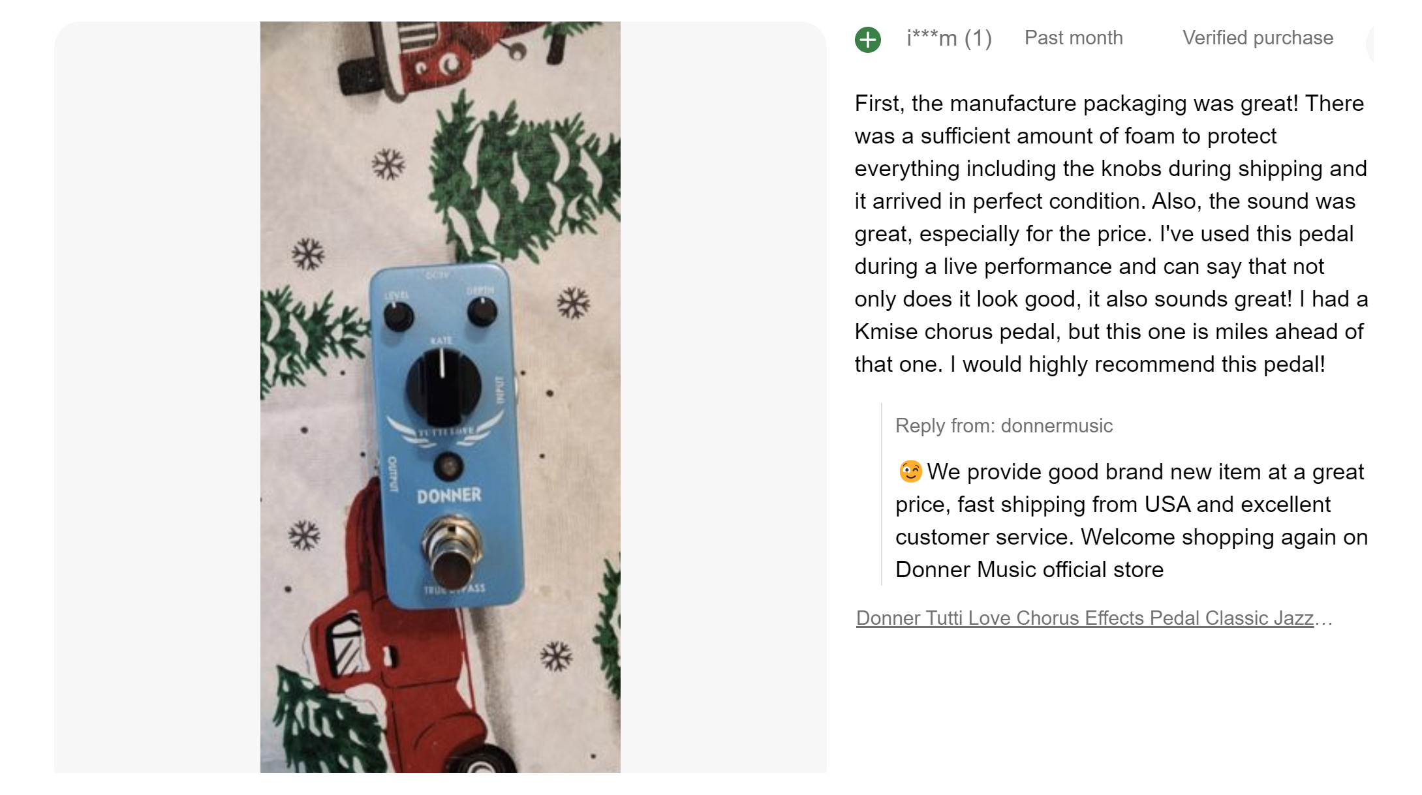
Task: Click the LEVEL knob on the pedal photo
Action: coord(398,316)
